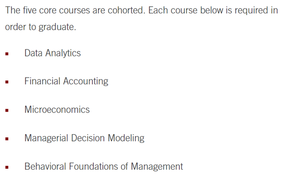Click the word "Management" in the last bullet
Screen dimensions: 287x185
[157, 166]
